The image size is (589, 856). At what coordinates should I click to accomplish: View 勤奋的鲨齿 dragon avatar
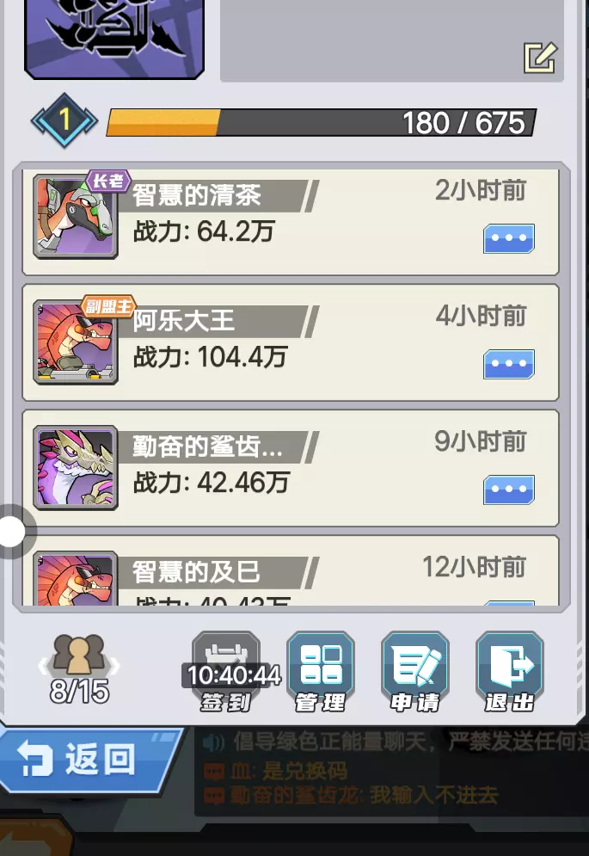point(76,468)
